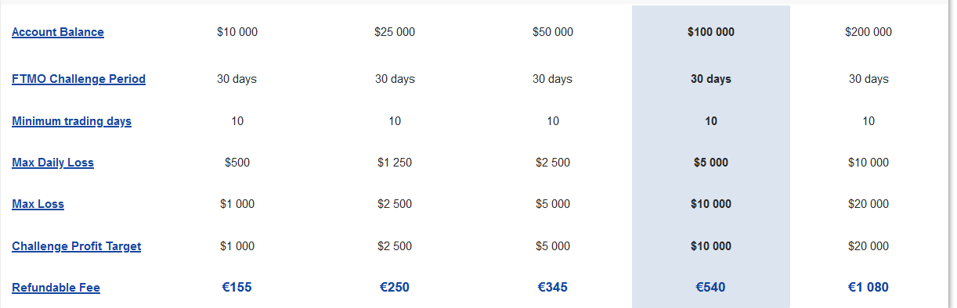Open the Max Daily Loss link
The image size is (957, 308).
click(52, 163)
